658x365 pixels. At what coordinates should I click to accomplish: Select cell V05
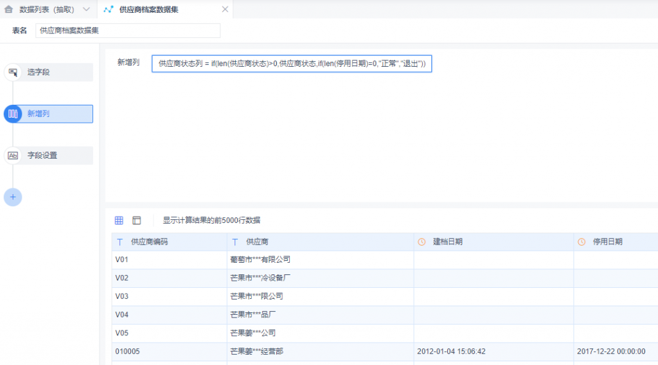click(169, 333)
